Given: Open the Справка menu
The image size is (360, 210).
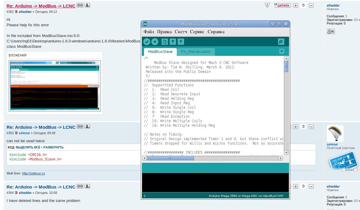Looking at the screenshot, I should tap(216, 32).
